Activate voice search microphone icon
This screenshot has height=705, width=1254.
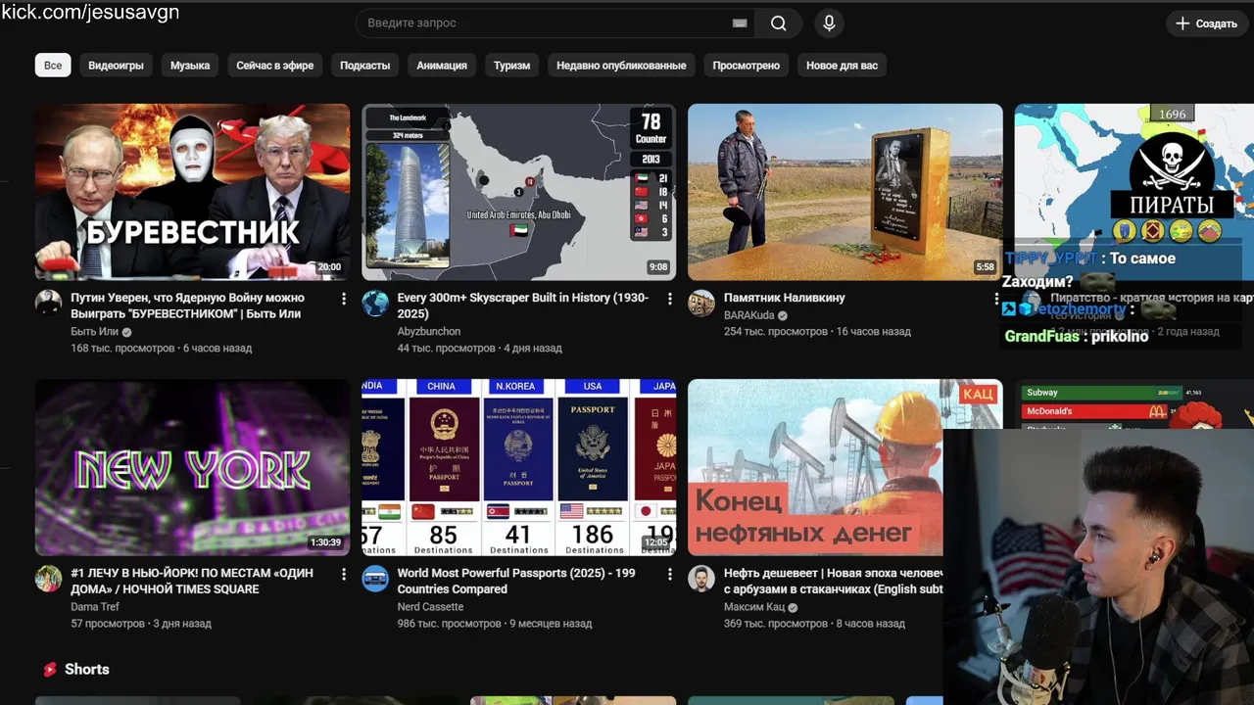pos(829,23)
